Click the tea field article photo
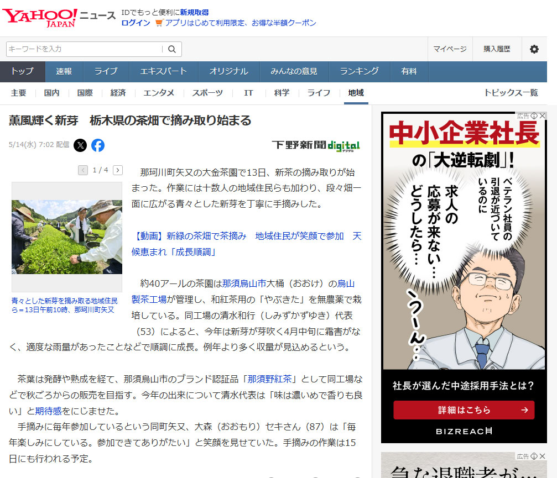The height and width of the screenshot is (478, 557). [x=66, y=237]
